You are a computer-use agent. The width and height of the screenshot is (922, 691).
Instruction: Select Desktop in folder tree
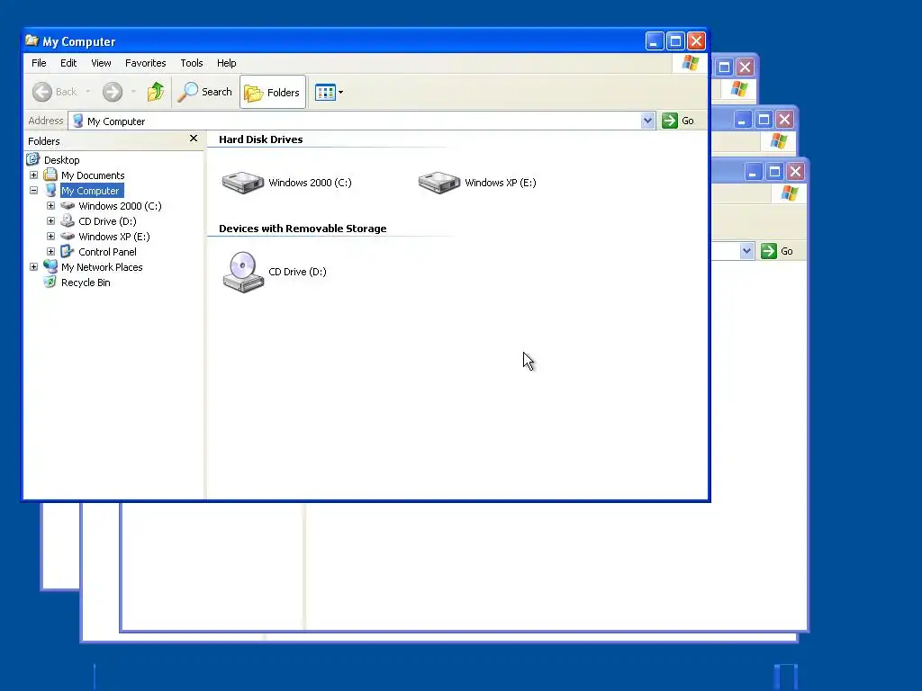tap(62, 160)
